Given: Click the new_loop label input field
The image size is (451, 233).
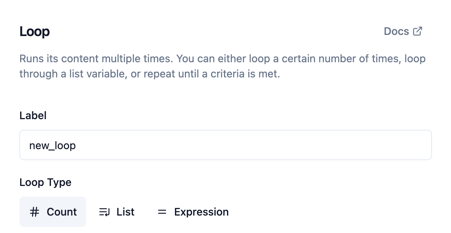Looking at the screenshot, I should [x=225, y=145].
